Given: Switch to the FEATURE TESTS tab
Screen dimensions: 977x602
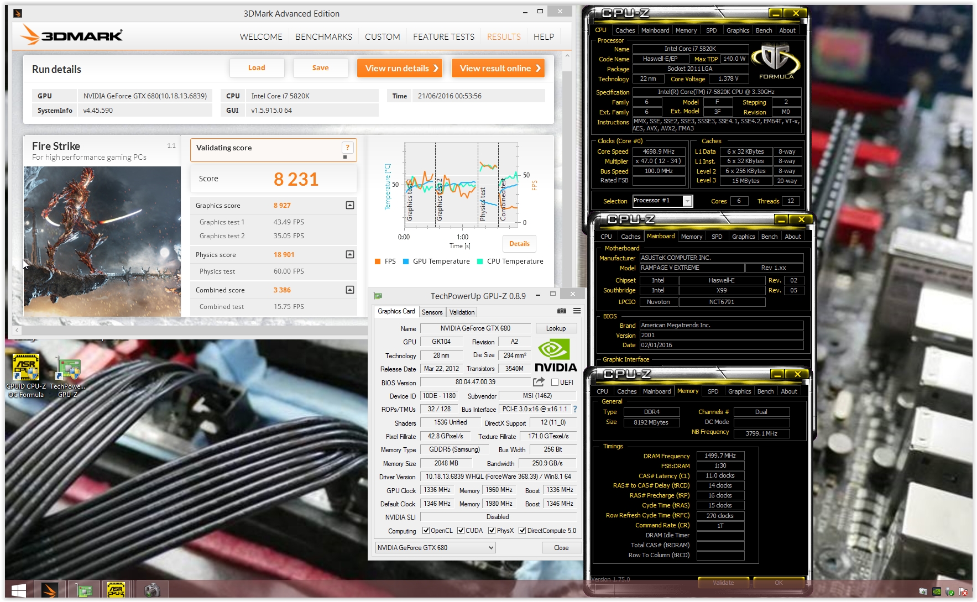Looking at the screenshot, I should [443, 37].
